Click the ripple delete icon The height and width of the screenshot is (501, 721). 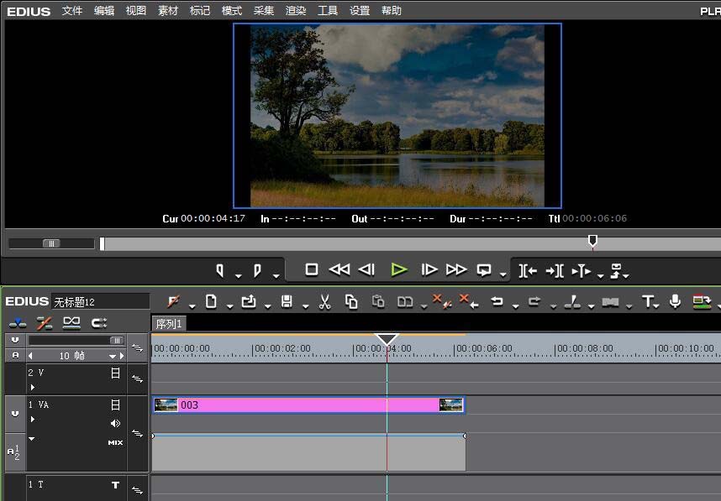click(469, 302)
